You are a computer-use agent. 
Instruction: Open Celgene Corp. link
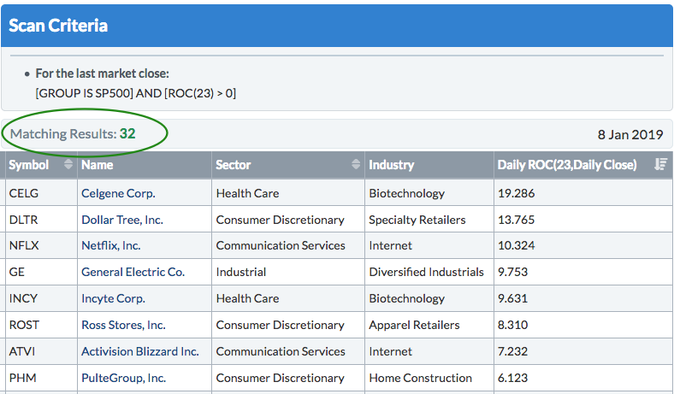(118, 193)
